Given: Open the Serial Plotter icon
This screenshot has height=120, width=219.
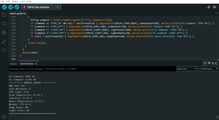Looking at the screenshot, I should (x=209, y=7).
